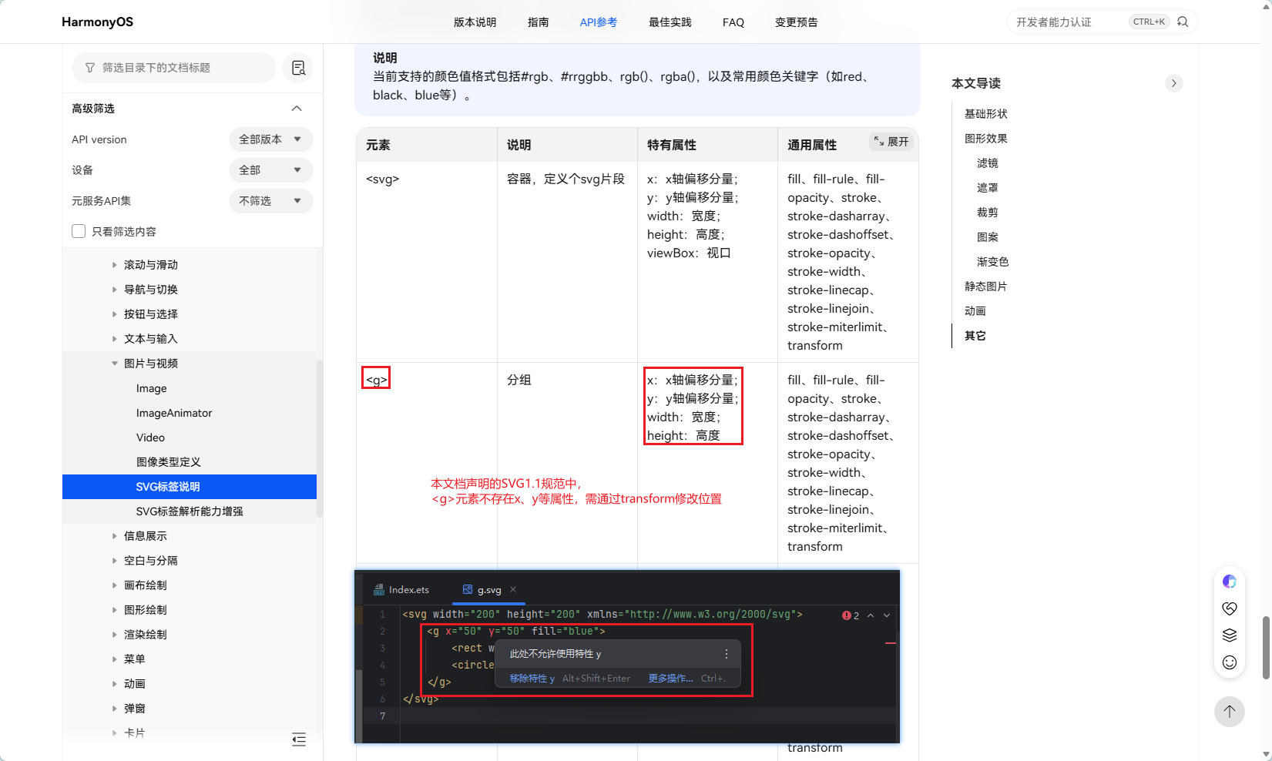Jump to 静态图片 in outline
Screen dimensions: 1272x761
point(986,287)
